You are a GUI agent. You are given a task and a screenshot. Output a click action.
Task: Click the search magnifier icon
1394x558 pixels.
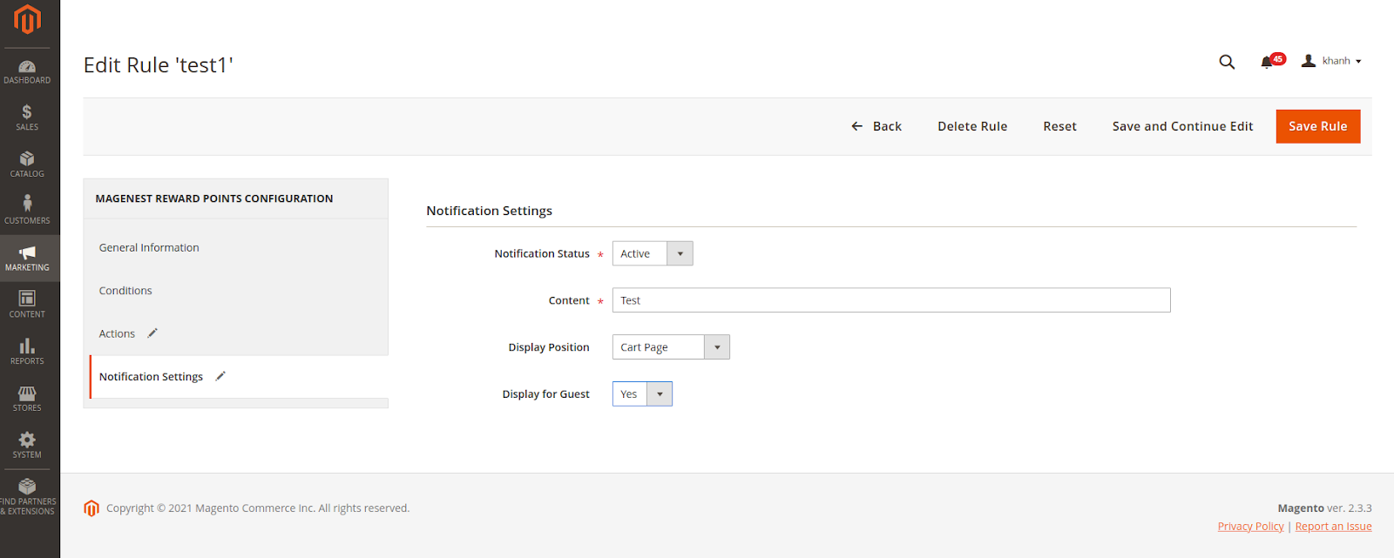point(1227,62)
